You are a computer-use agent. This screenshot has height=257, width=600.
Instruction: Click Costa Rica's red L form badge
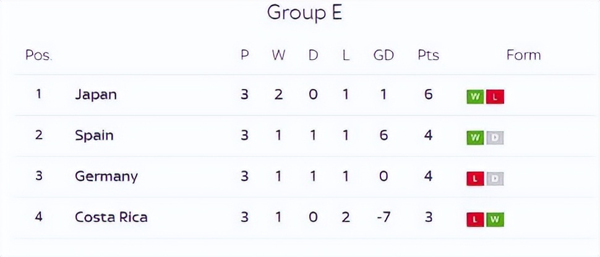click(x=475, y=220)
